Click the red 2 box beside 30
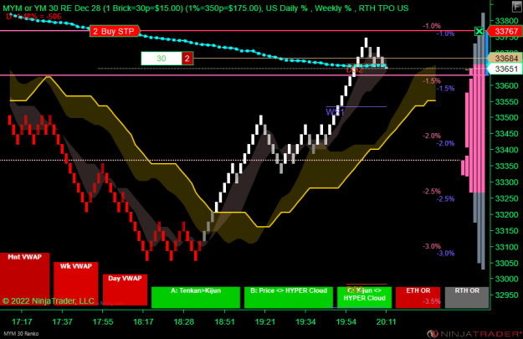The image size is (523, 339). point(187,59)
